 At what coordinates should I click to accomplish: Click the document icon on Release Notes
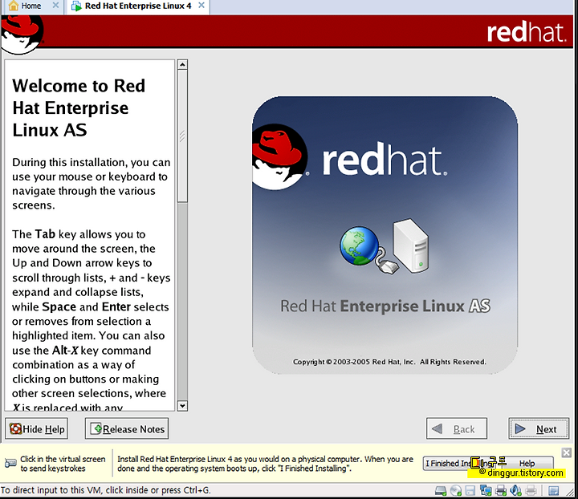click(x=96, y=428)
